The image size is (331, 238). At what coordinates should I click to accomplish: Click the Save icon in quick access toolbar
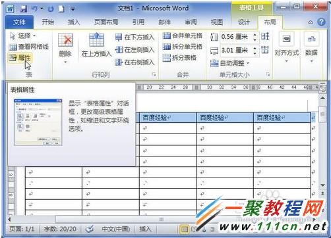point(24,9)
